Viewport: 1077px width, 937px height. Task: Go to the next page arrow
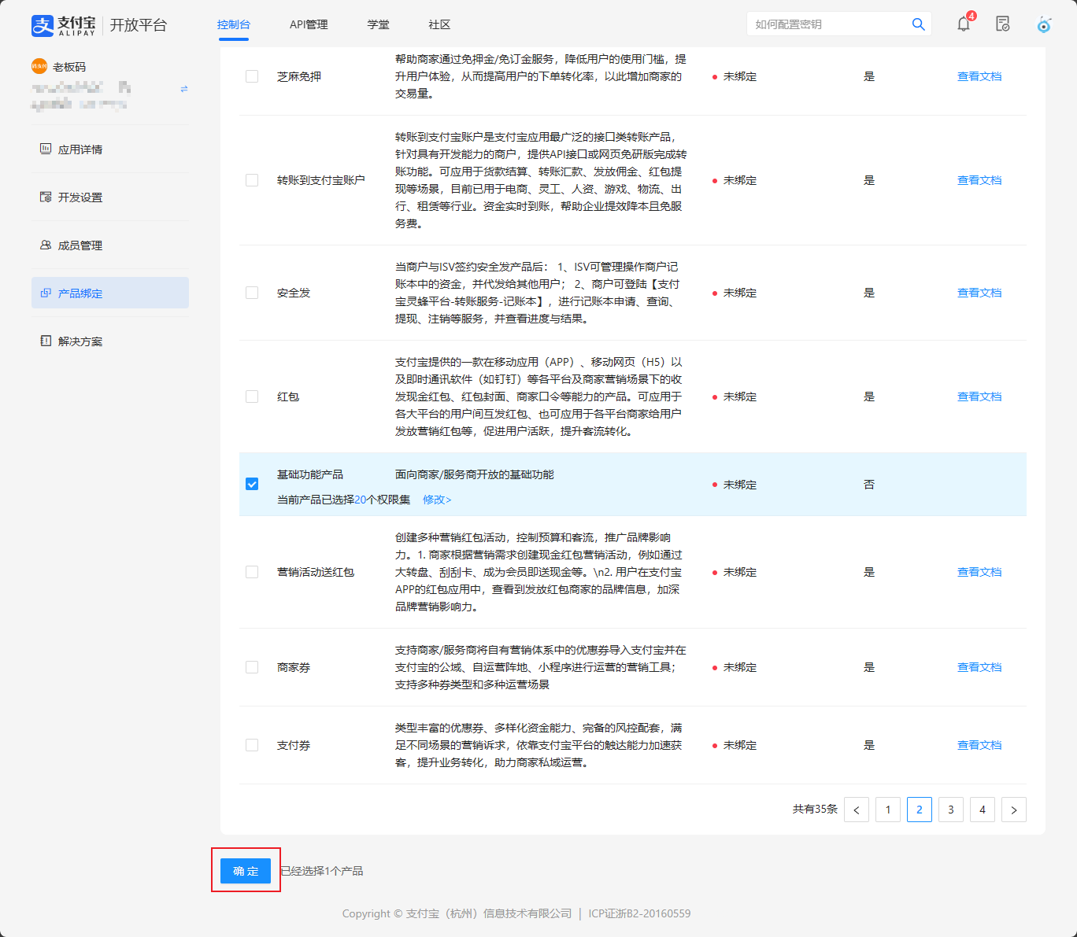[1014, 810]
